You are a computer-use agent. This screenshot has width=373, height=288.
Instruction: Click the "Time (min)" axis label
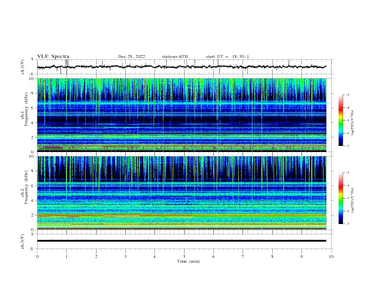point(188,261)
